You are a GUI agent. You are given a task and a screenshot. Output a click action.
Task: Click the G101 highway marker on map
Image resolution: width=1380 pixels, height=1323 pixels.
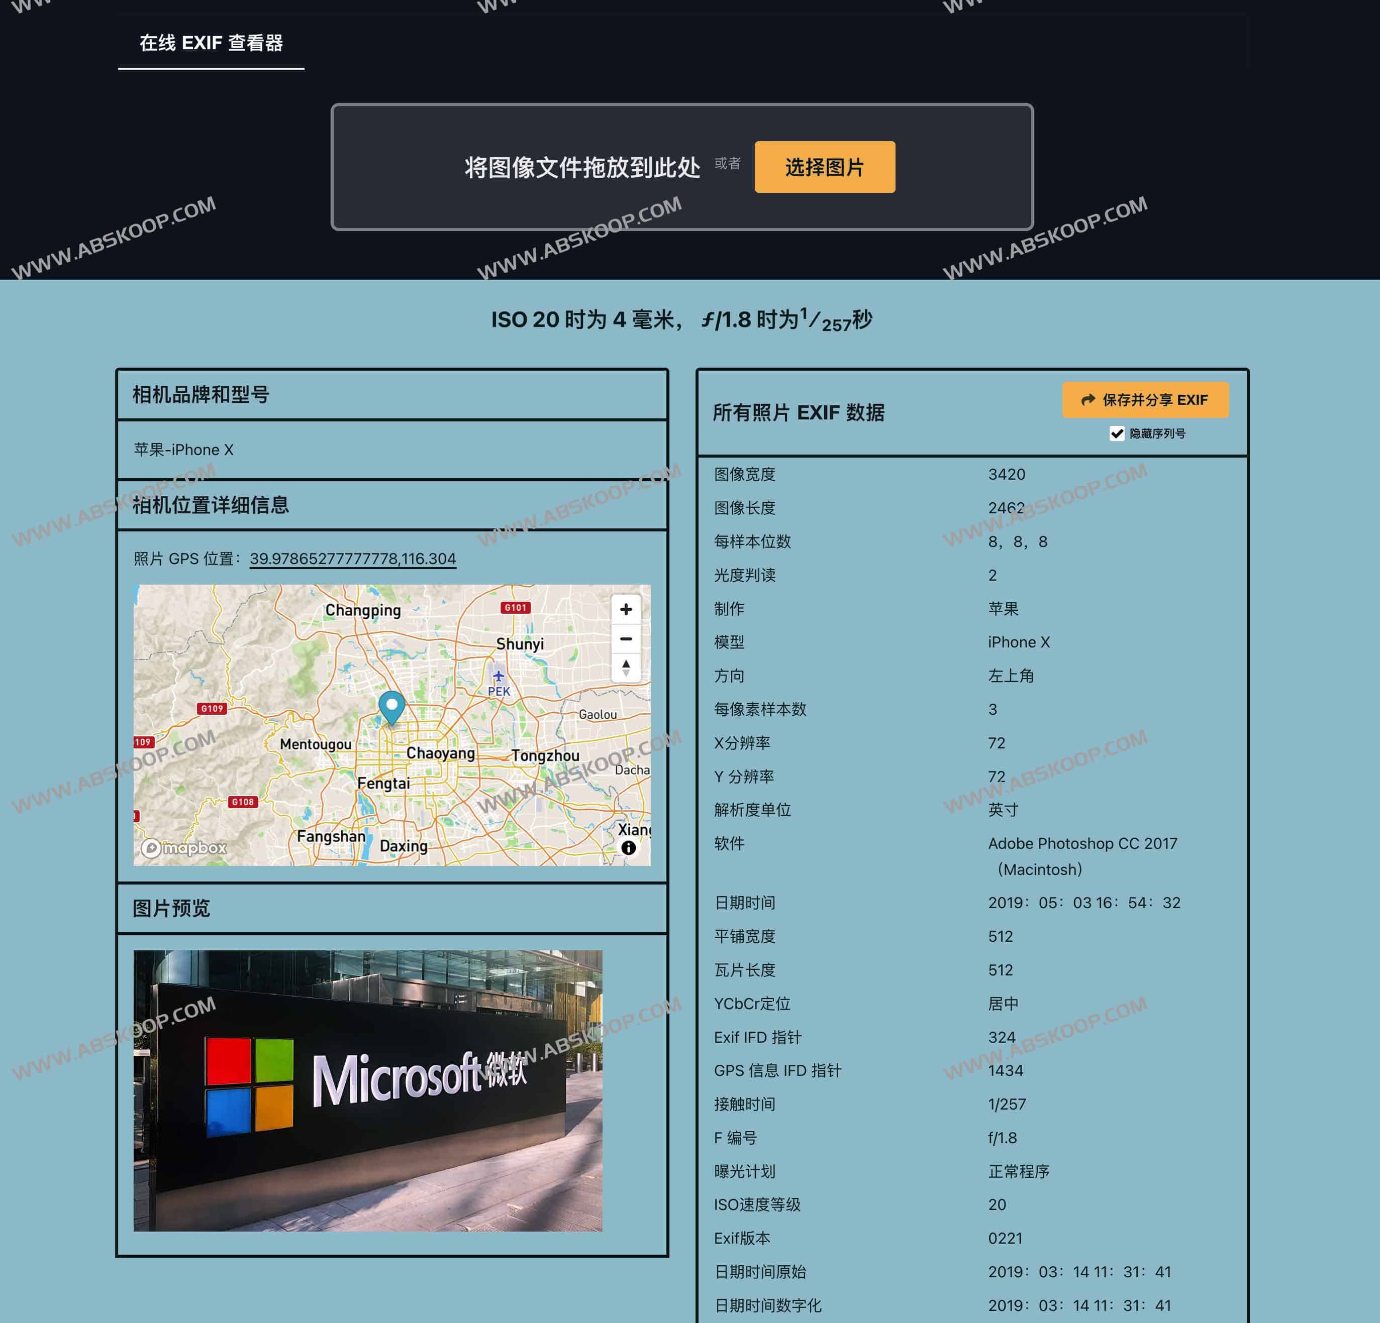tap(516, 607)
